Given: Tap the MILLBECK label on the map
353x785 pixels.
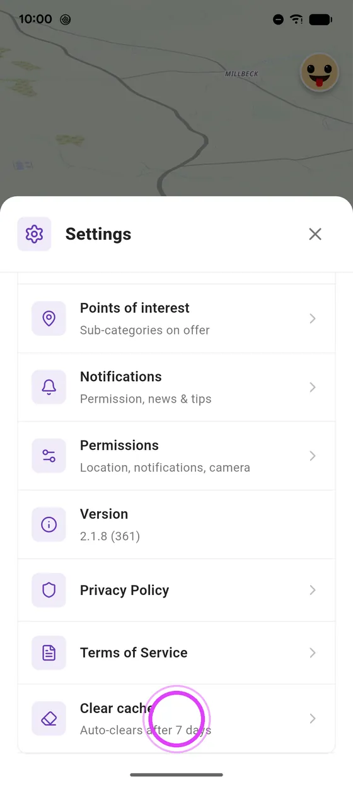Looking at the screenshot, I should [241, 74].
